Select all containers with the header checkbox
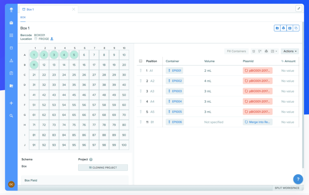The height and width of the screenshot is (195, 309). click(141, 61)
